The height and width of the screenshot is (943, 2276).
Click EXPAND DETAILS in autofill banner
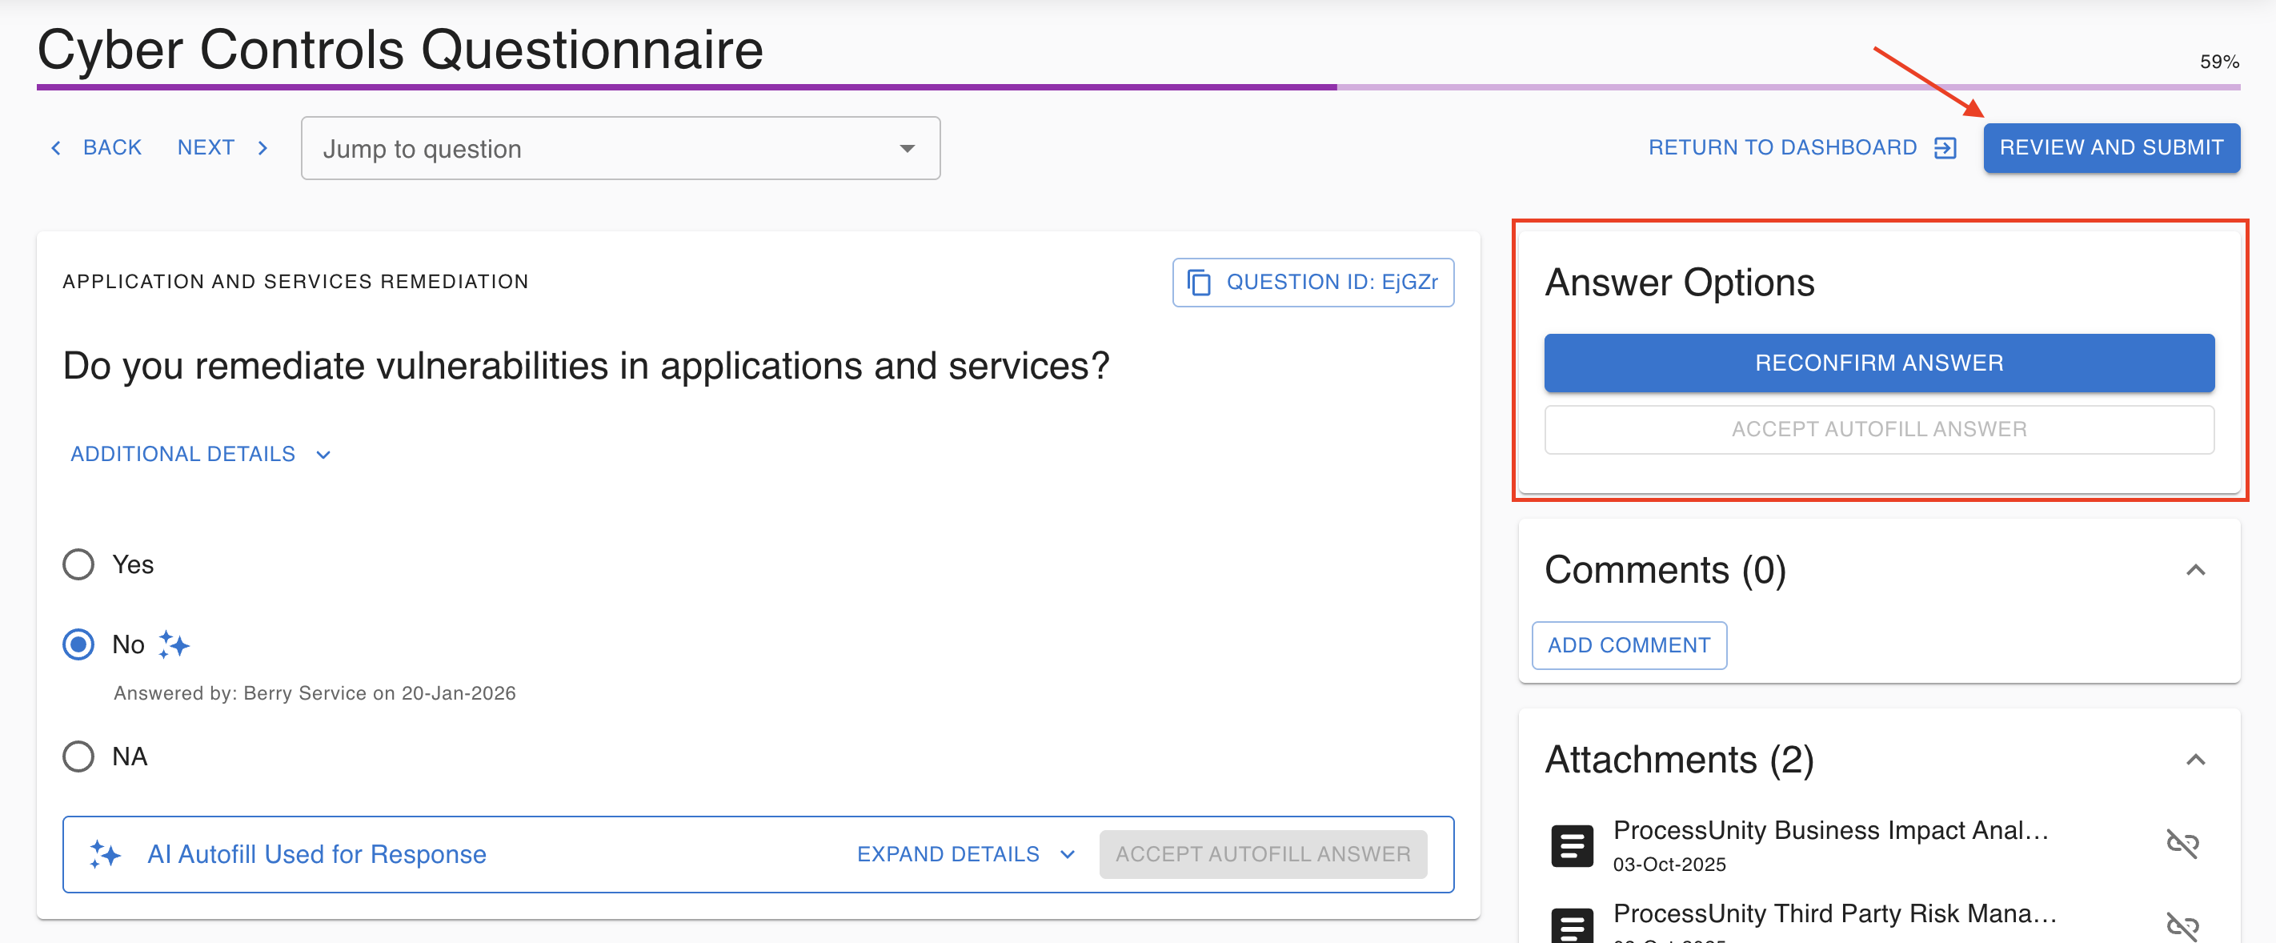[965, 853]
